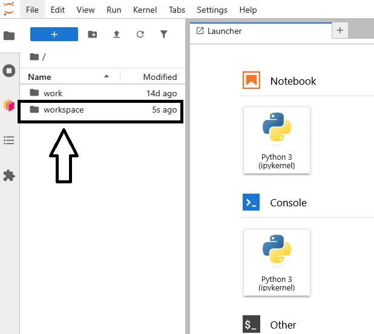This screenshot has height=334, width=374.
Task: Add a new tab with plus button
Action: point(340,30)
